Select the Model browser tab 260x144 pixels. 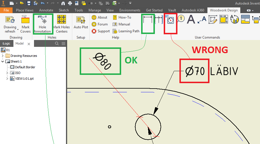(19, 43)
